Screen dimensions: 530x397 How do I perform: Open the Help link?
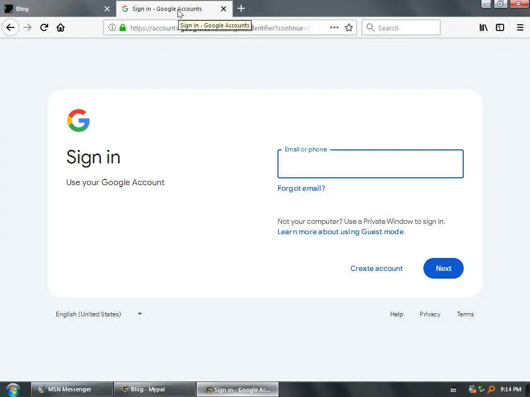(396, 314)
